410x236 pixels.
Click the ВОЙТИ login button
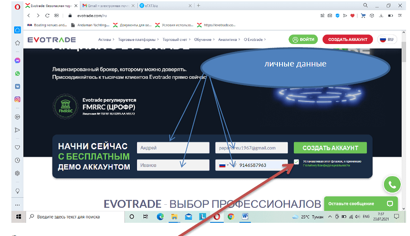click(303, 40)
